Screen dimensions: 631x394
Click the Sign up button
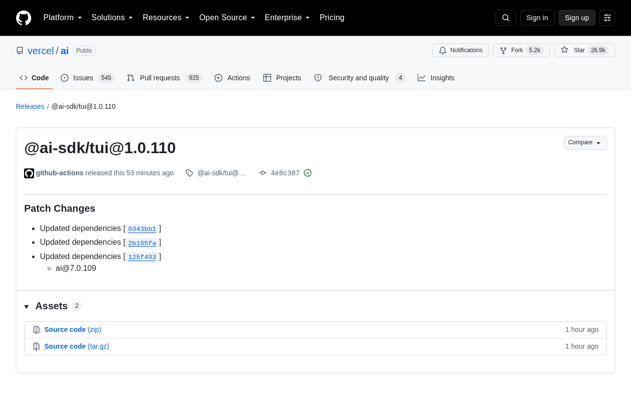coord(577,18)
